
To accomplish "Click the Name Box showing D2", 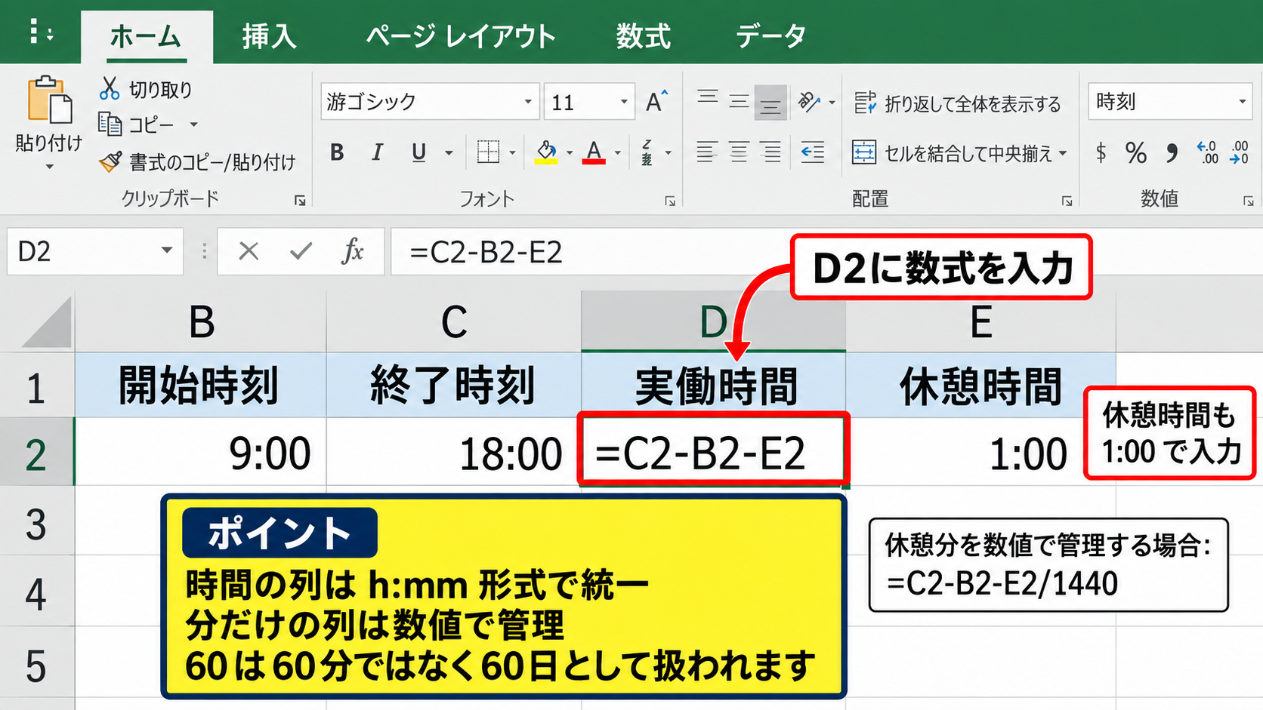I will pos(94,251).
